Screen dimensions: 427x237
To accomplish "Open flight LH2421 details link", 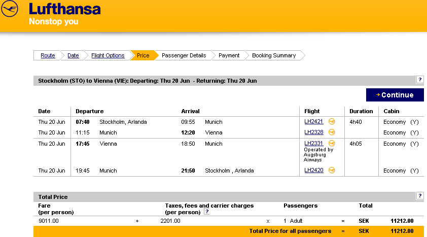I will point(313,122).
